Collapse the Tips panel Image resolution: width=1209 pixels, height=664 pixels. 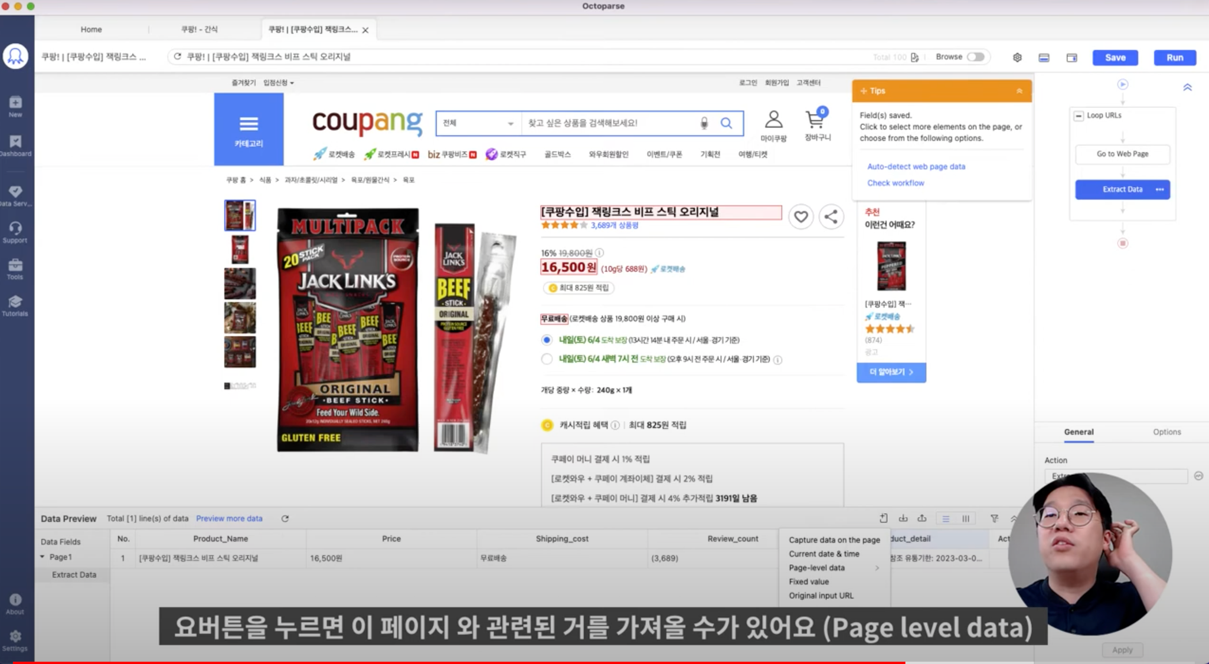(1019, 91)
